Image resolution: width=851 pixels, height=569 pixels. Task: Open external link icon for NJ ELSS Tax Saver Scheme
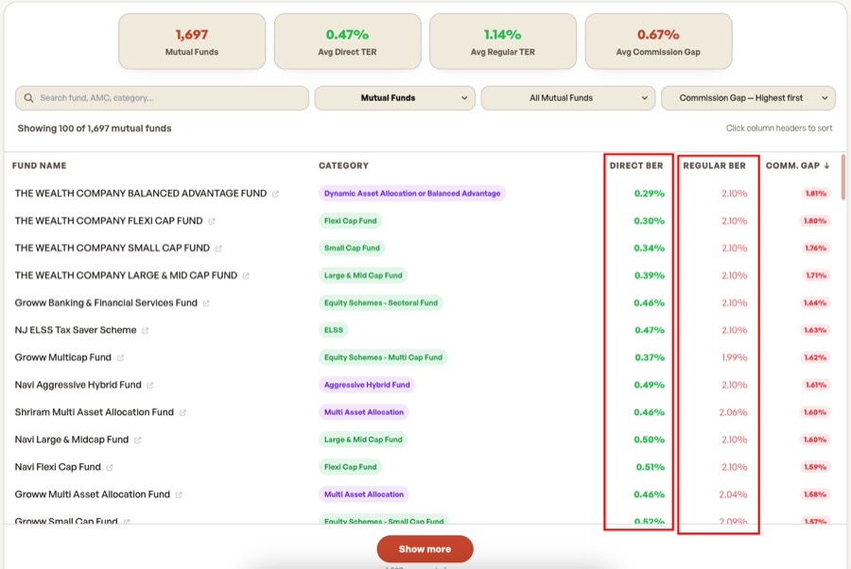coord(145,330)
